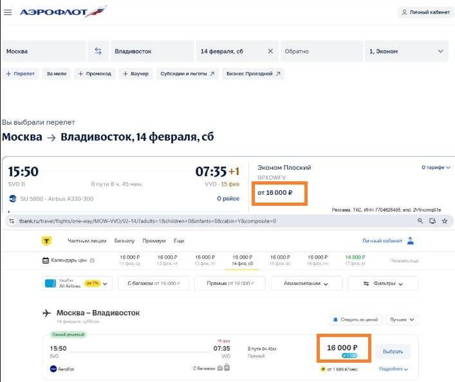Expand the Авиакомпании dropdown
The width and height of the screenshot is (455, 382).
[305, 283]
